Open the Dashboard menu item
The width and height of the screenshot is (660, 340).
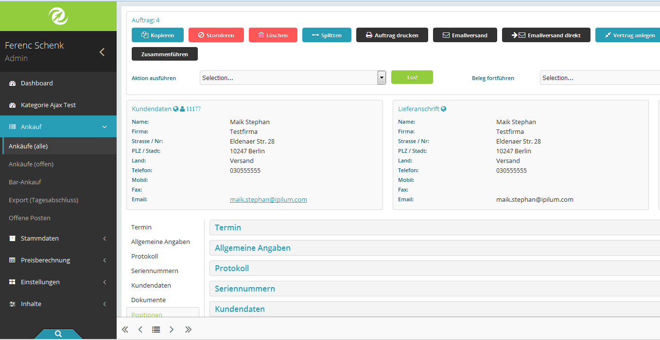click(58, 83)
